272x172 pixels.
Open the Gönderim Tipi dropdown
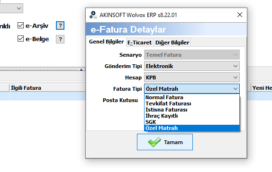point(192,66)
